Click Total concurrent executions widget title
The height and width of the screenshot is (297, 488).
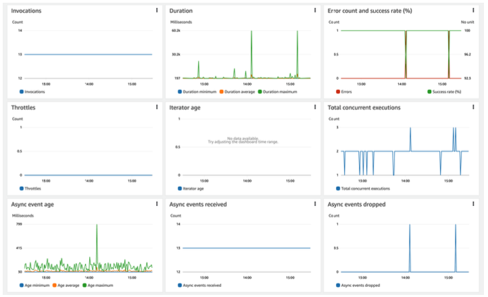pyautogui.click(x=364, y=108)
